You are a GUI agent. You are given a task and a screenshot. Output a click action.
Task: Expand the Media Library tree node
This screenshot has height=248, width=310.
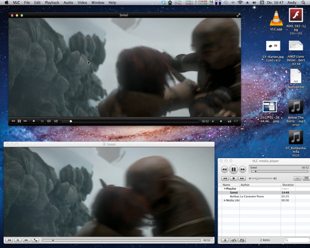[225, 200]
